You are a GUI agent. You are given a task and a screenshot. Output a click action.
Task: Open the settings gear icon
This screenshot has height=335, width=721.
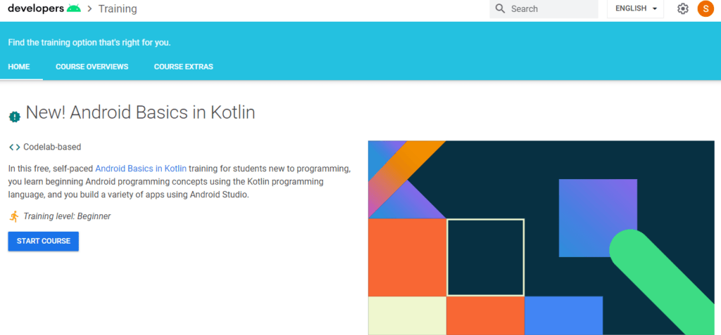point(682,9)
